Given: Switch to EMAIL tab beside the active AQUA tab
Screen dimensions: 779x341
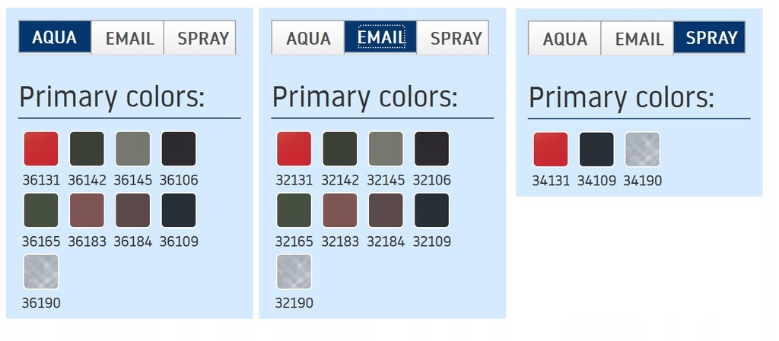Looking at the screenshot, I should 129,38.
